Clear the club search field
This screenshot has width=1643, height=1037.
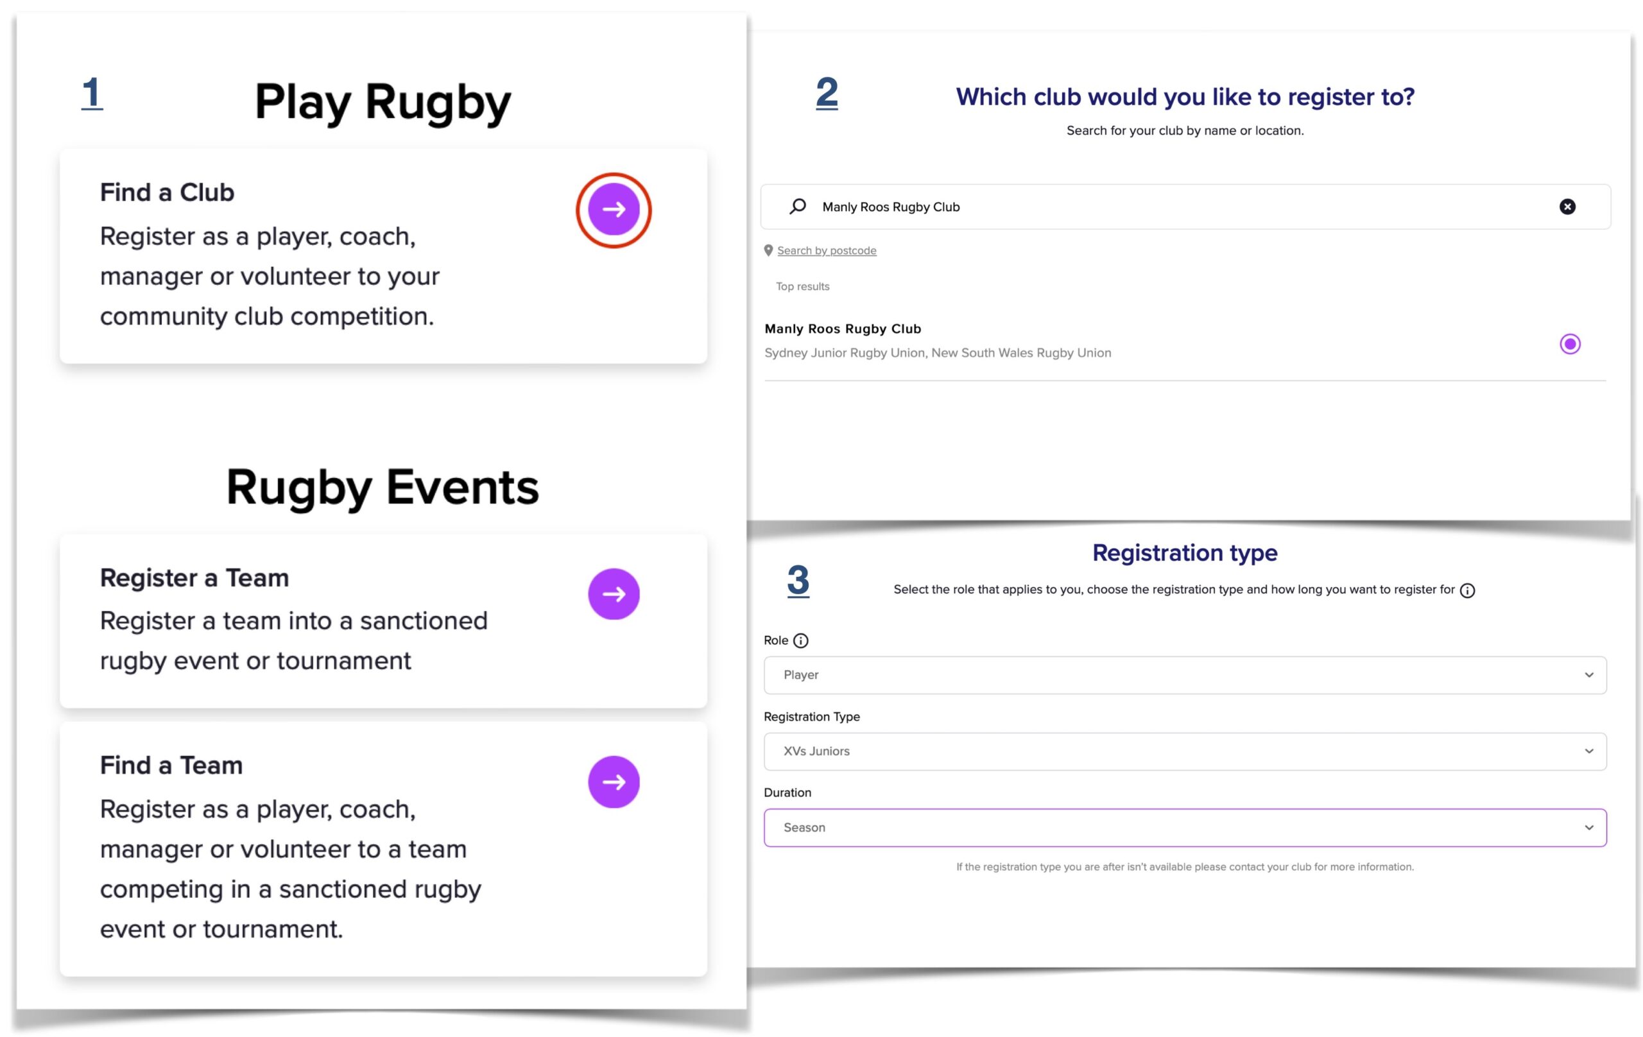[1567, 207]
